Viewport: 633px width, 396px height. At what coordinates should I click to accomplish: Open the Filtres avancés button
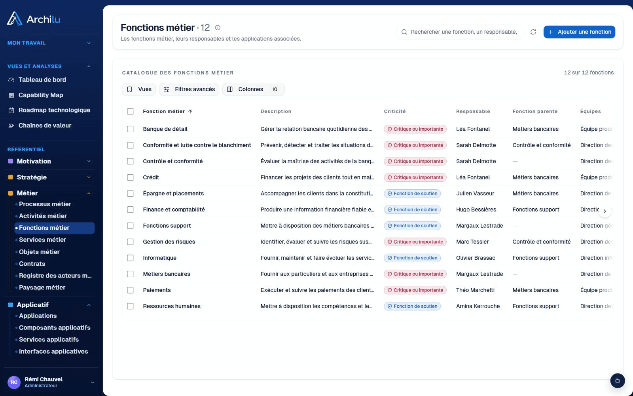click(189, 89)
